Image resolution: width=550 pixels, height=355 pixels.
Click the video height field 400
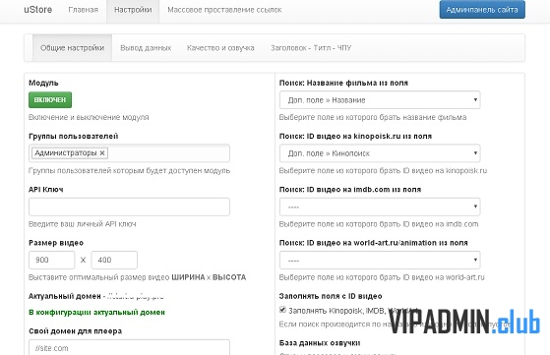(x=114, y=260)
